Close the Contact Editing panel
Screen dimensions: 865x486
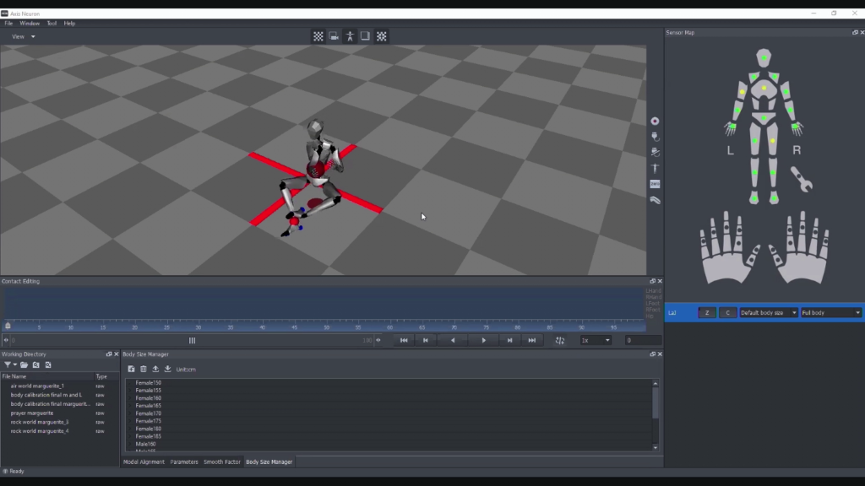pyautogui.click(x=660, y=281)
